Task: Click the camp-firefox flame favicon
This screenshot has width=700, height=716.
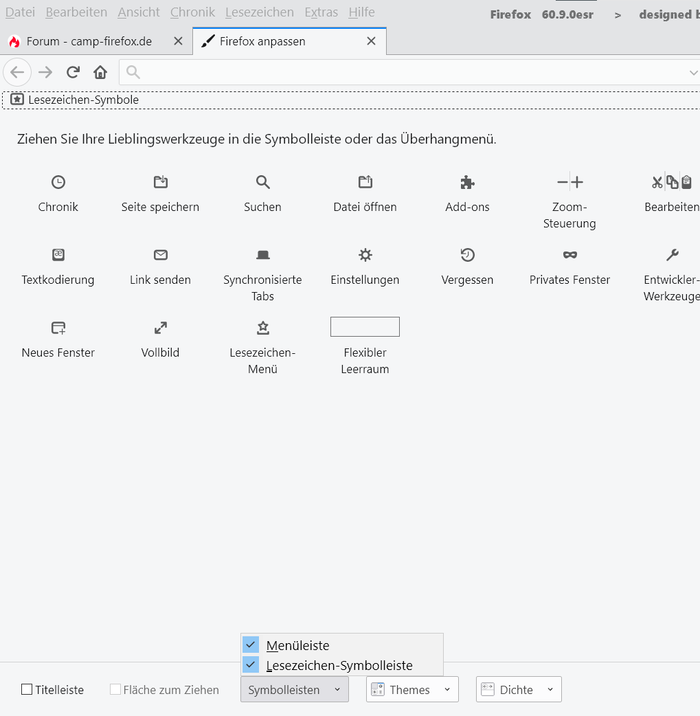Action: click(14, 41)
